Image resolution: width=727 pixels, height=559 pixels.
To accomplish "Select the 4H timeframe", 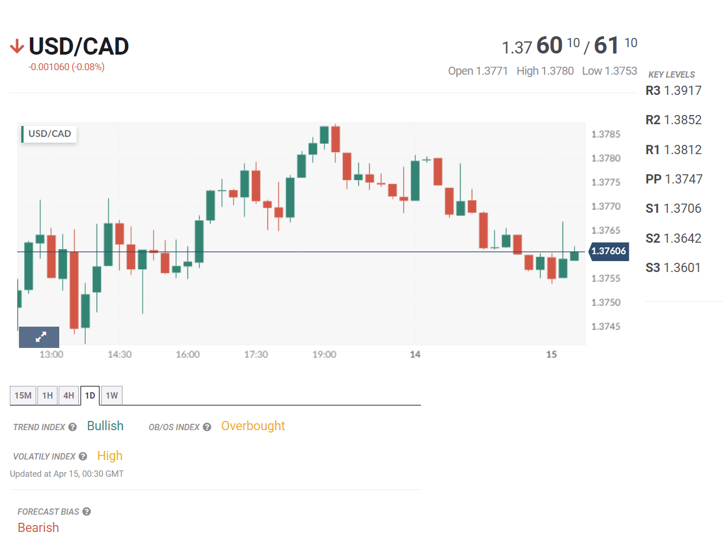I will click(68, 395).
